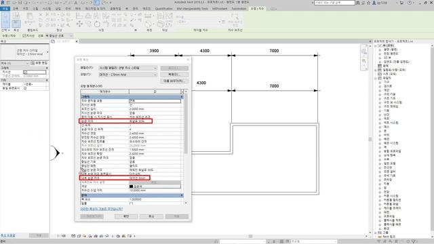The height and width of the screenshot is (244, 434).
Task: Collapse 패밀리 node in project browser
Action: [x=376, y=79]
